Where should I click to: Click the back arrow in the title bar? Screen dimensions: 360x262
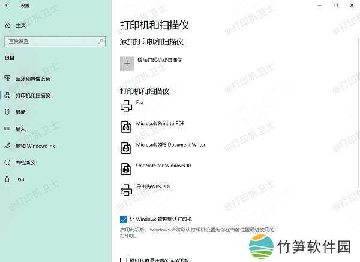click(x=7, y=7)
